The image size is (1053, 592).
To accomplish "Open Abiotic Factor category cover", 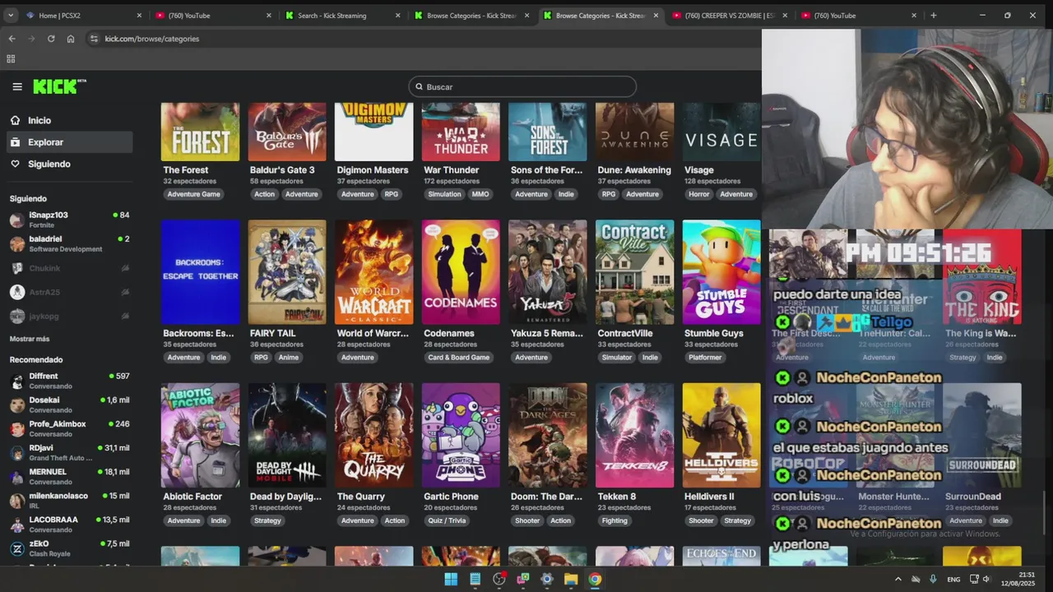I will [x=200, y=435].
